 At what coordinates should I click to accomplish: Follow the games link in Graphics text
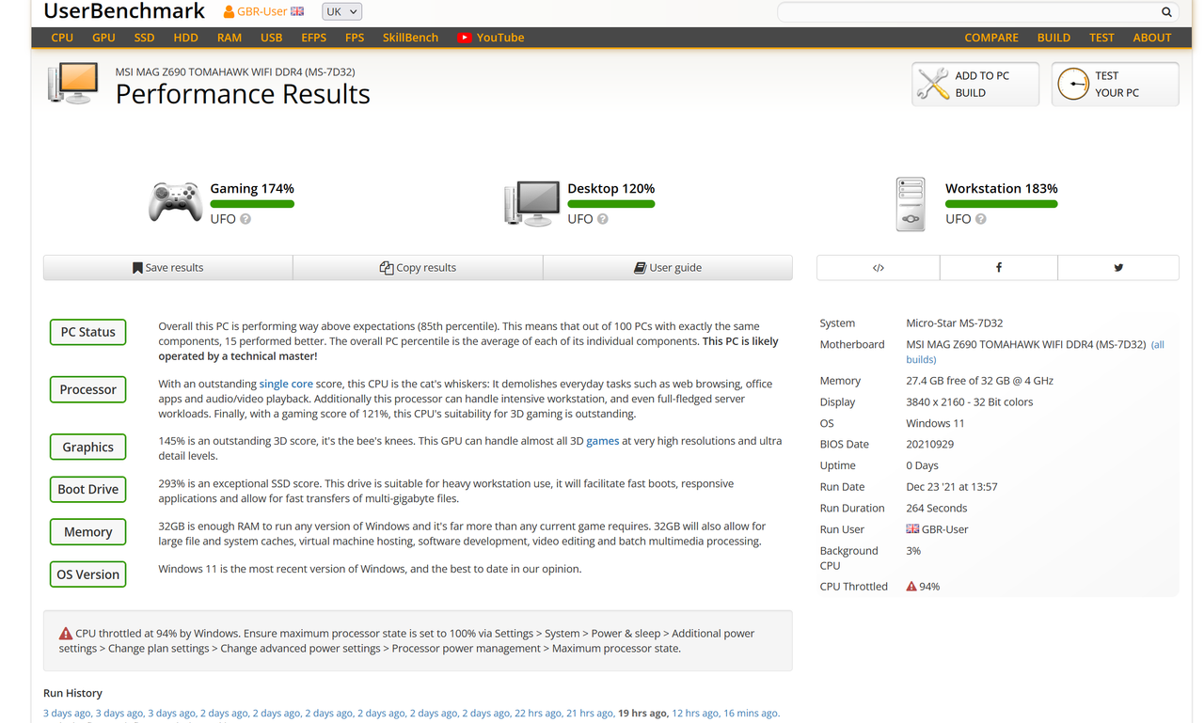(602, 441)
